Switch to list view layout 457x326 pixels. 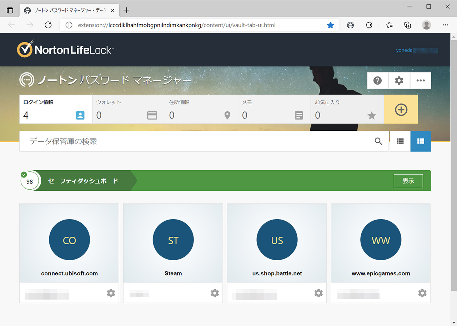(400, 141)
